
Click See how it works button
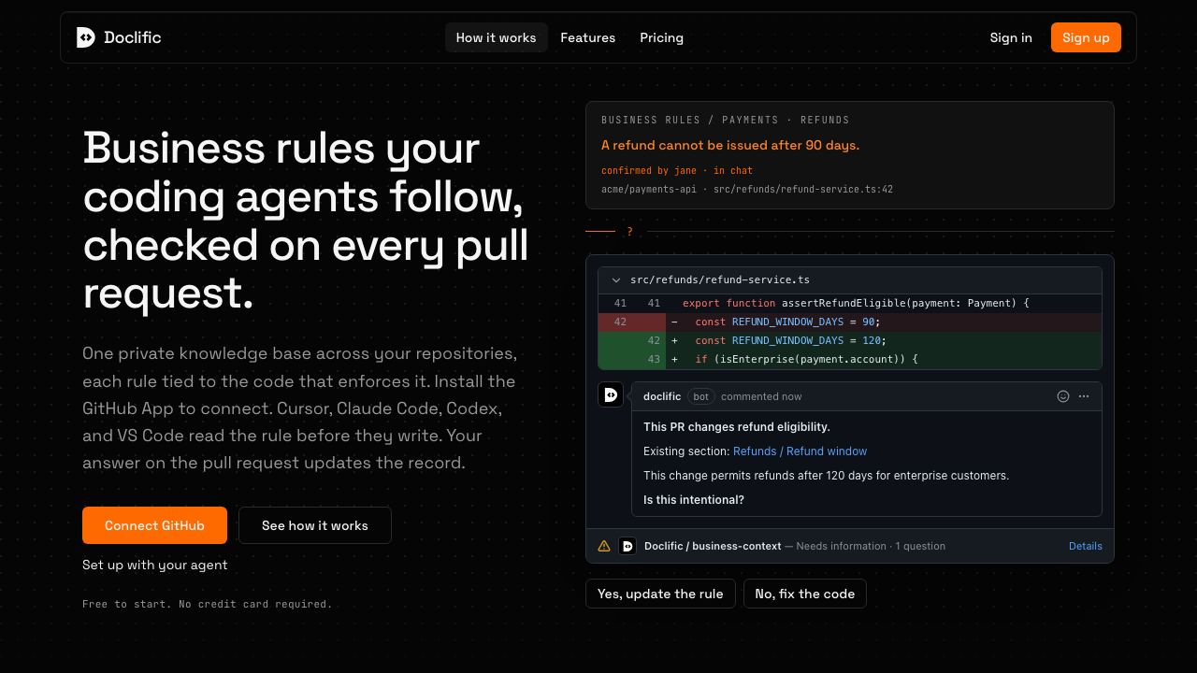tap(315, 525)
